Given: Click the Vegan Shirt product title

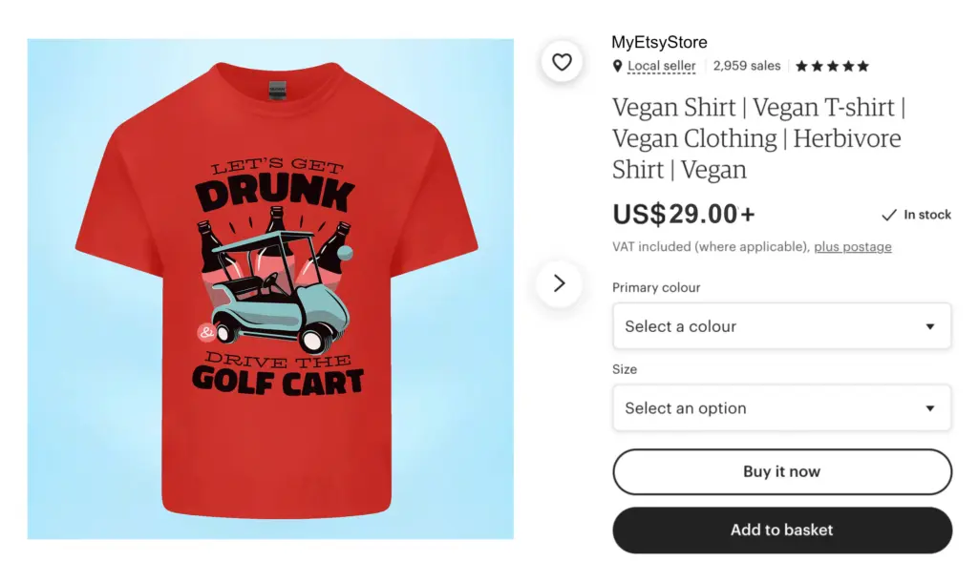Looking at the screenshot, I should pyautogui.click(x=757, y=138).
